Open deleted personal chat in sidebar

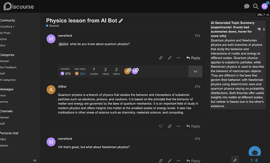[4, 145]
